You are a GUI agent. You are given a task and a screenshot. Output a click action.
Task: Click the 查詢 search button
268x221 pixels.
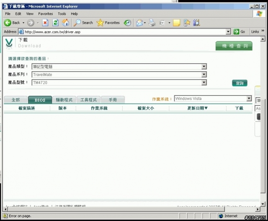tap(240, 83)
